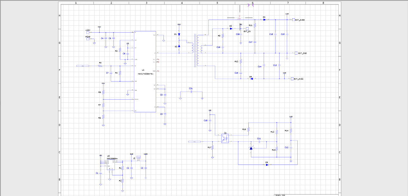408x196 pixels.
Task: Select capacitor C2 symbol
Action: [132, 168]
